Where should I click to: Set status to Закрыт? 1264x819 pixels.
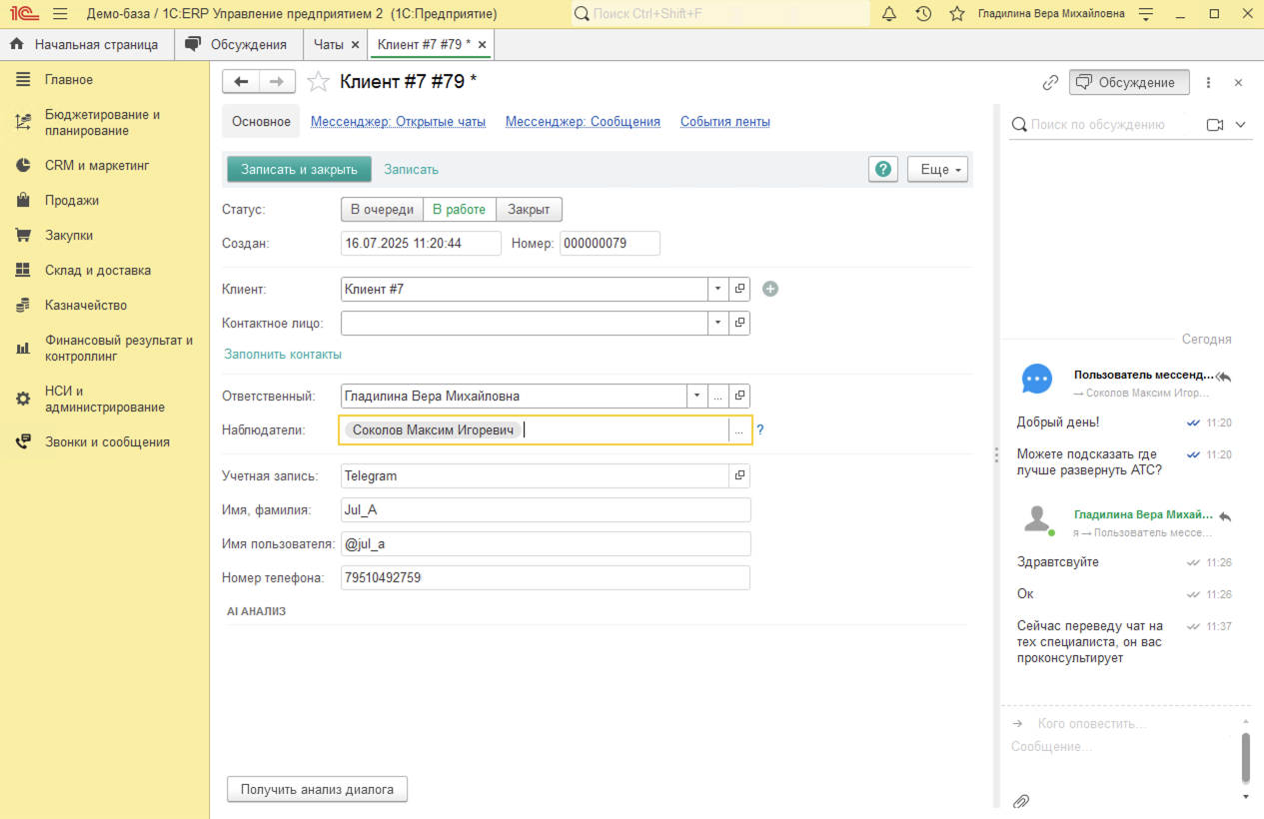529,210
